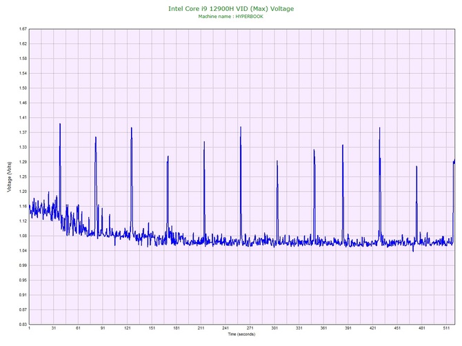Click the 0.83 voltage axis value

[23, 324]
